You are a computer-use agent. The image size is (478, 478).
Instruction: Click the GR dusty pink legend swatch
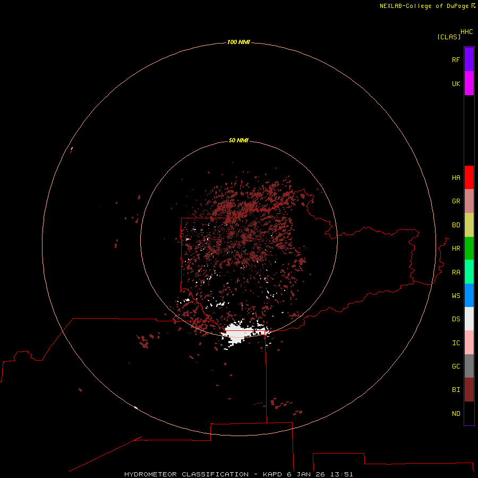click(x=469, y=201)
